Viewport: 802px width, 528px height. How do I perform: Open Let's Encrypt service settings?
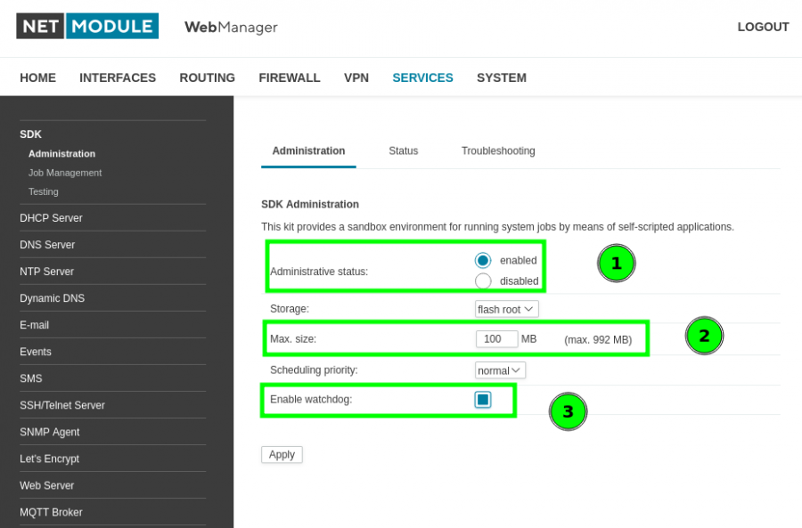pyautogui.click(x=50, y=459)
